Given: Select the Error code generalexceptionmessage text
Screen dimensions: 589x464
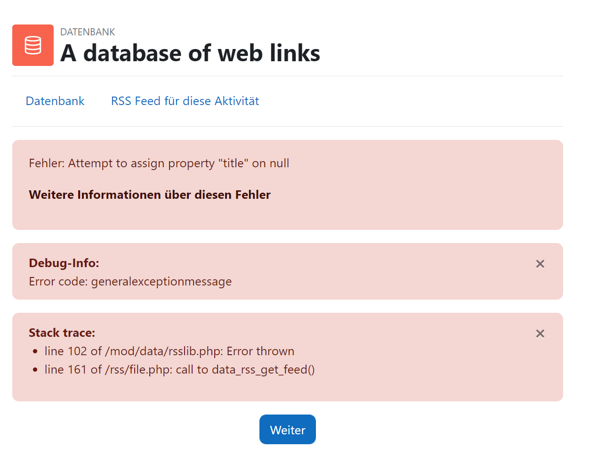Looking at the screenshot, I should (x=130, y=282).
